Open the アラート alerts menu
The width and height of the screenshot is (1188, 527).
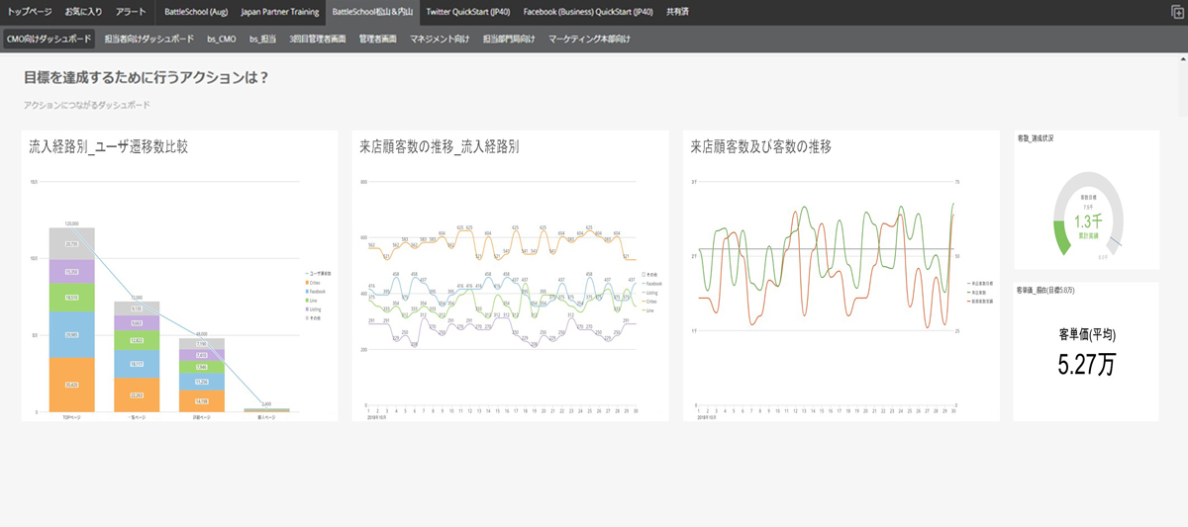[x=131, y=12]
